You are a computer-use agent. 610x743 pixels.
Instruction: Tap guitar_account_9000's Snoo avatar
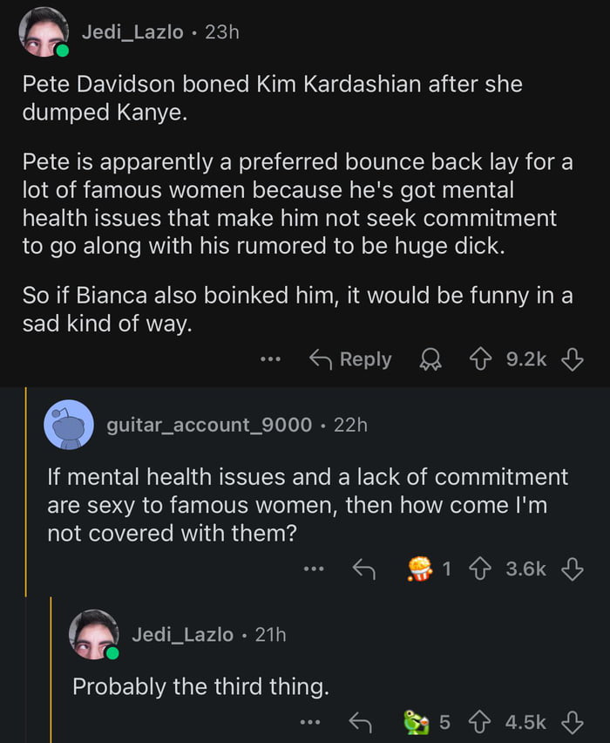[68, 425]
